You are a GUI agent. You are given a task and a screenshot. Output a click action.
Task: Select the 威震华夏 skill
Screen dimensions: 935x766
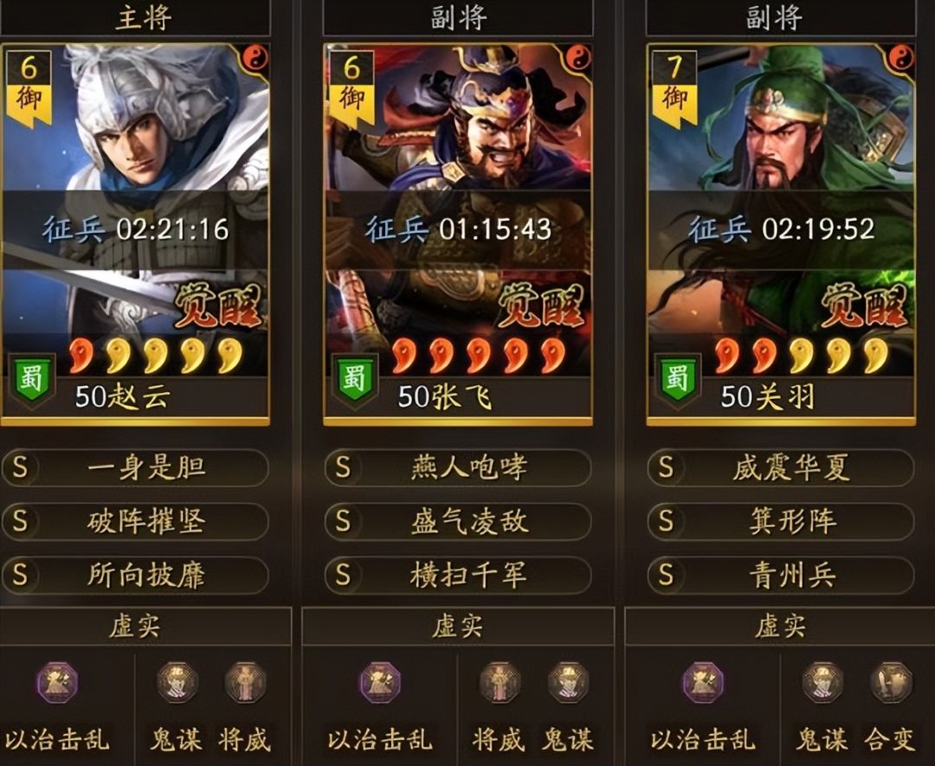coord(781,467)
